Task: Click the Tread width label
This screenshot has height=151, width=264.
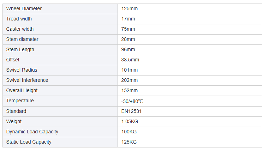Action: [x=19, y=19]
